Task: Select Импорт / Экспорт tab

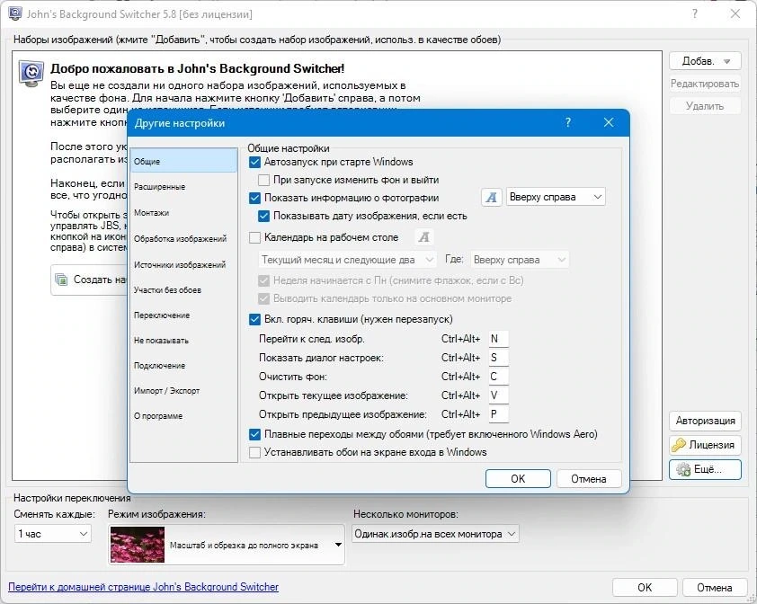Action: [x=183, y=390]
